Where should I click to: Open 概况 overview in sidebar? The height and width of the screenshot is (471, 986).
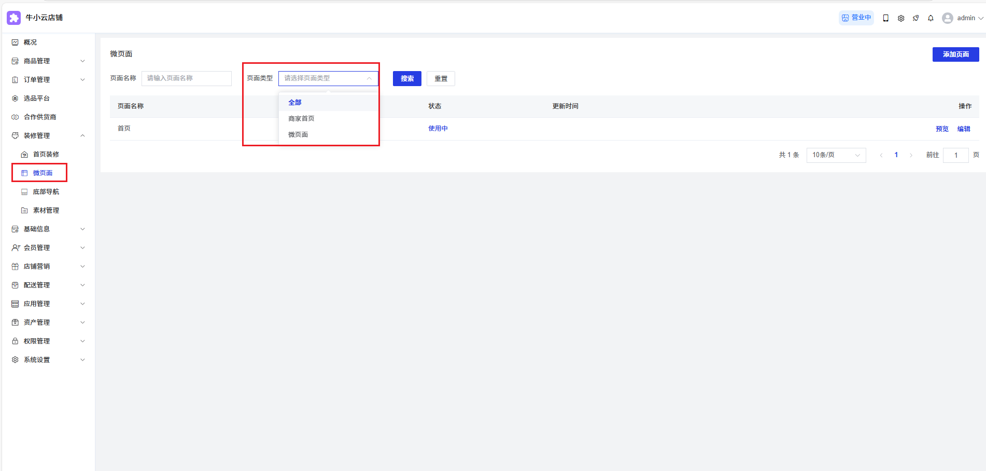pyautogui.click(x=30, y=43)
